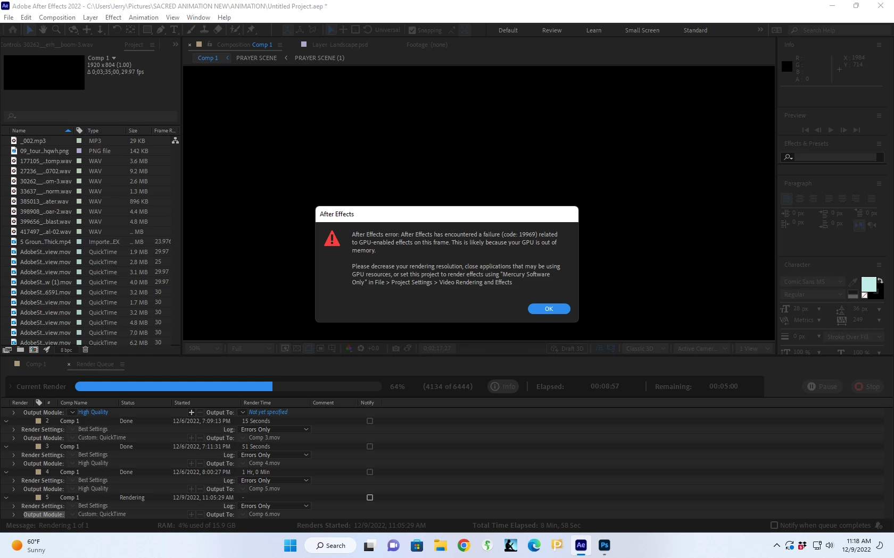Open the Composition menu
Screen dimensions: 894x558
57,17
